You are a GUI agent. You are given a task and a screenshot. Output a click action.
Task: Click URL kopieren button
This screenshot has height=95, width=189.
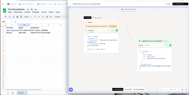pos(97,17)
